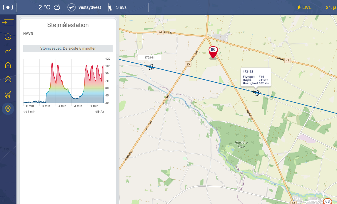
Task: Open the location pin panel in the sidebar
Action: tap(8, 109)
